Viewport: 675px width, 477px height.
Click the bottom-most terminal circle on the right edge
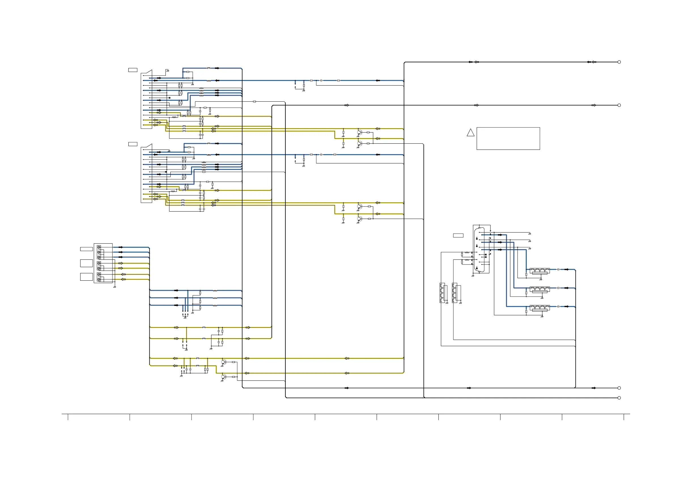[619, 398]
